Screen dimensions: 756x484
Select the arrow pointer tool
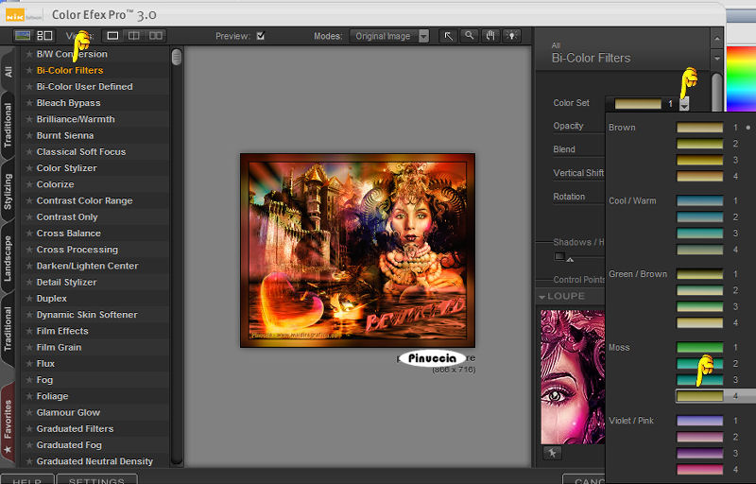click(446, 36)
